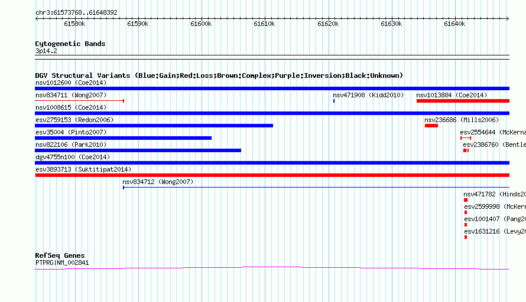Click the esv2759153 (Redon2006) label text
This screenshot has width=526, height=302.
coord(74,120)
